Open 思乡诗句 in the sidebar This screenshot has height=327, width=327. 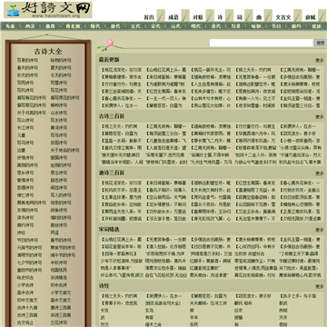(x=25, y=173)
